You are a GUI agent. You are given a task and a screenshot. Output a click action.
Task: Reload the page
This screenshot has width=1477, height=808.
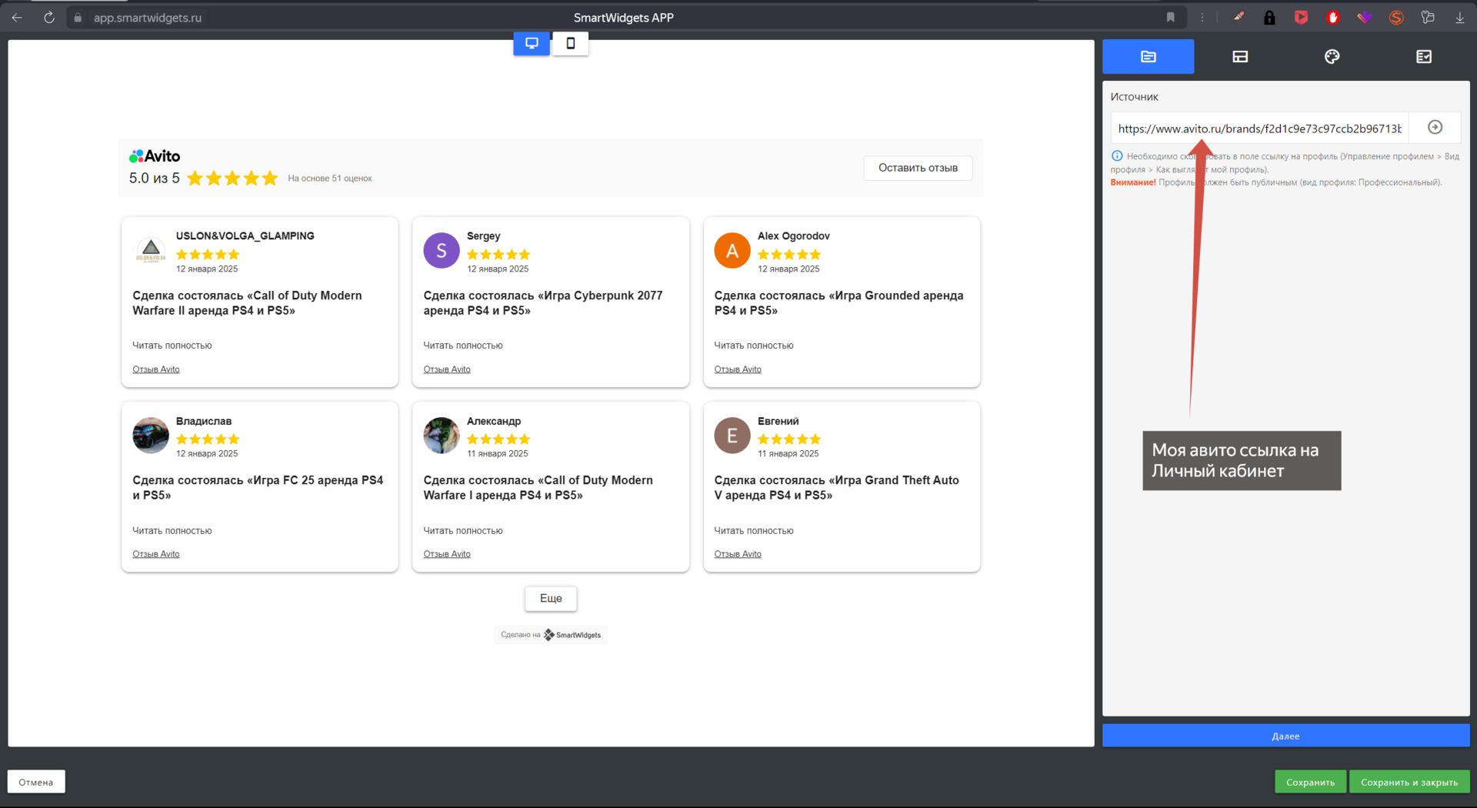[x=49, y=17]
